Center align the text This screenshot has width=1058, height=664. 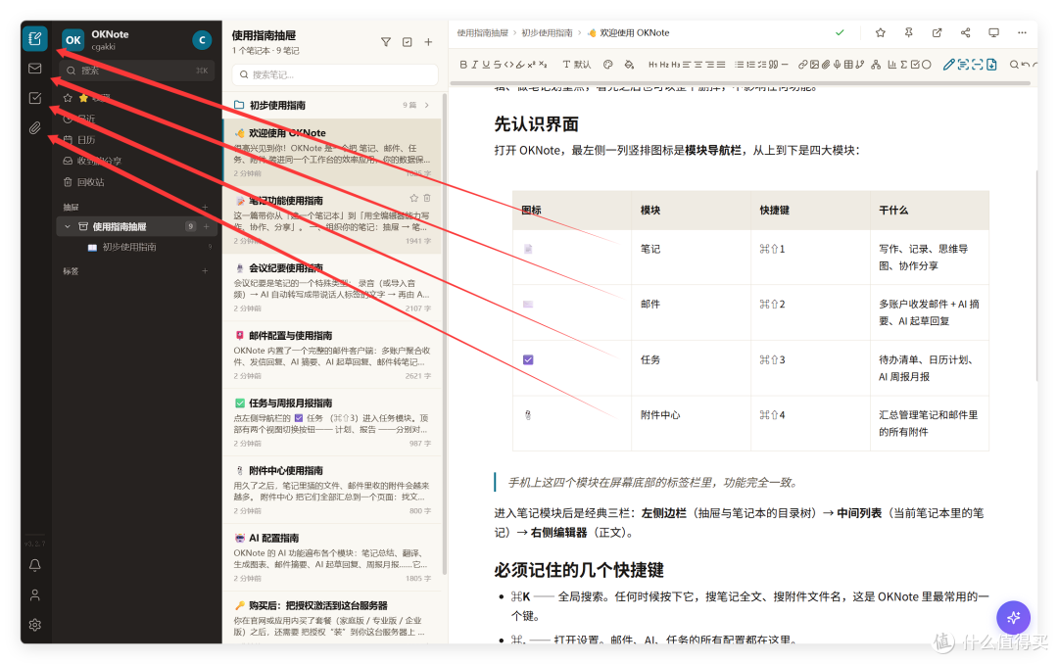[x=698, y=65]
